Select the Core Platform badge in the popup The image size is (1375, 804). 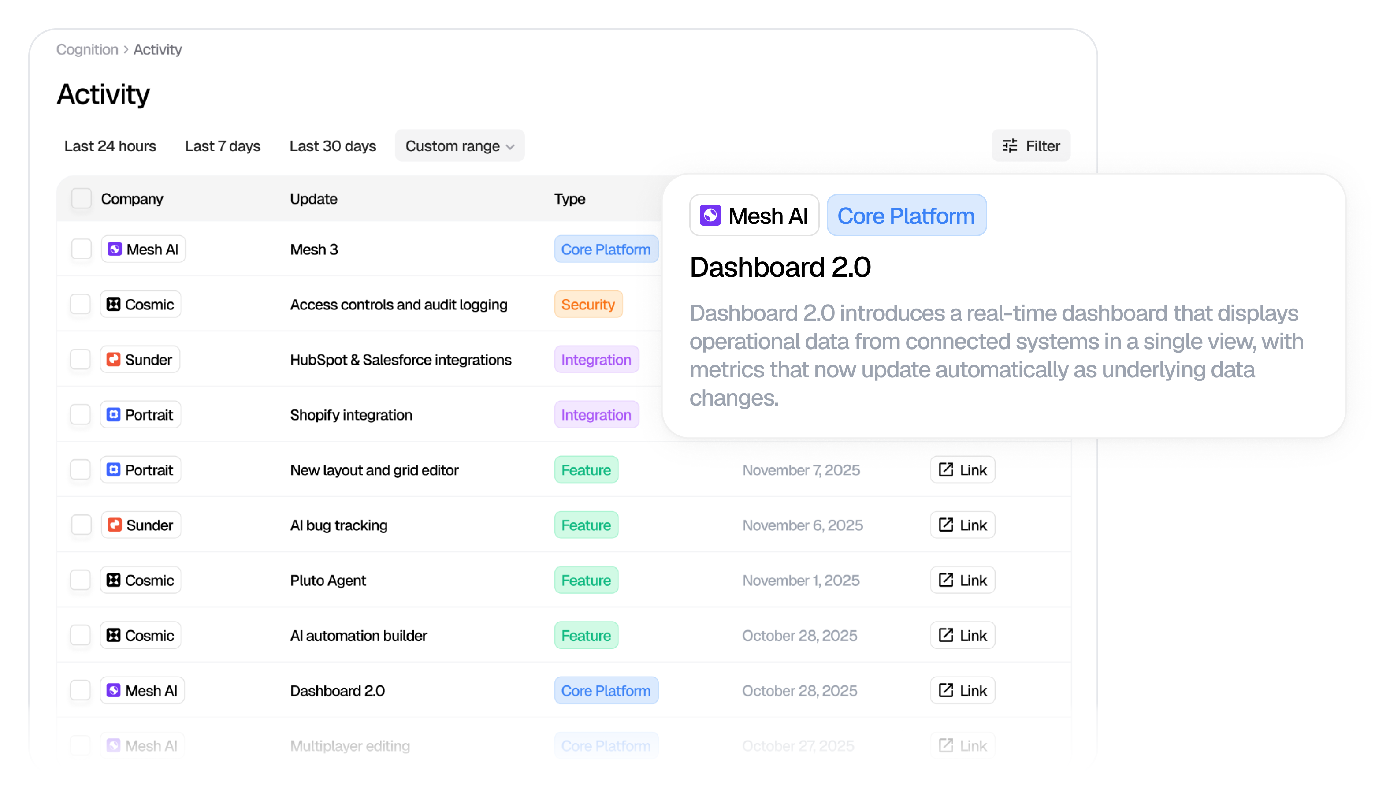point(906,215)
